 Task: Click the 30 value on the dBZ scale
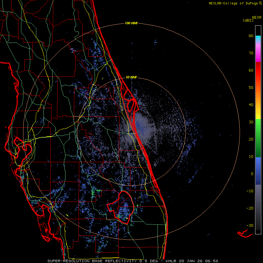pos(251,122)
